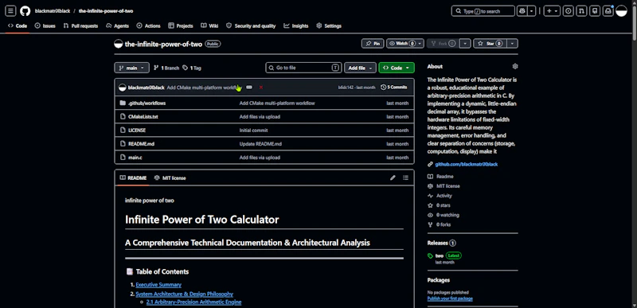Open the header issues icon
Viewport: 637px width, 308px height.
(569, 11)
